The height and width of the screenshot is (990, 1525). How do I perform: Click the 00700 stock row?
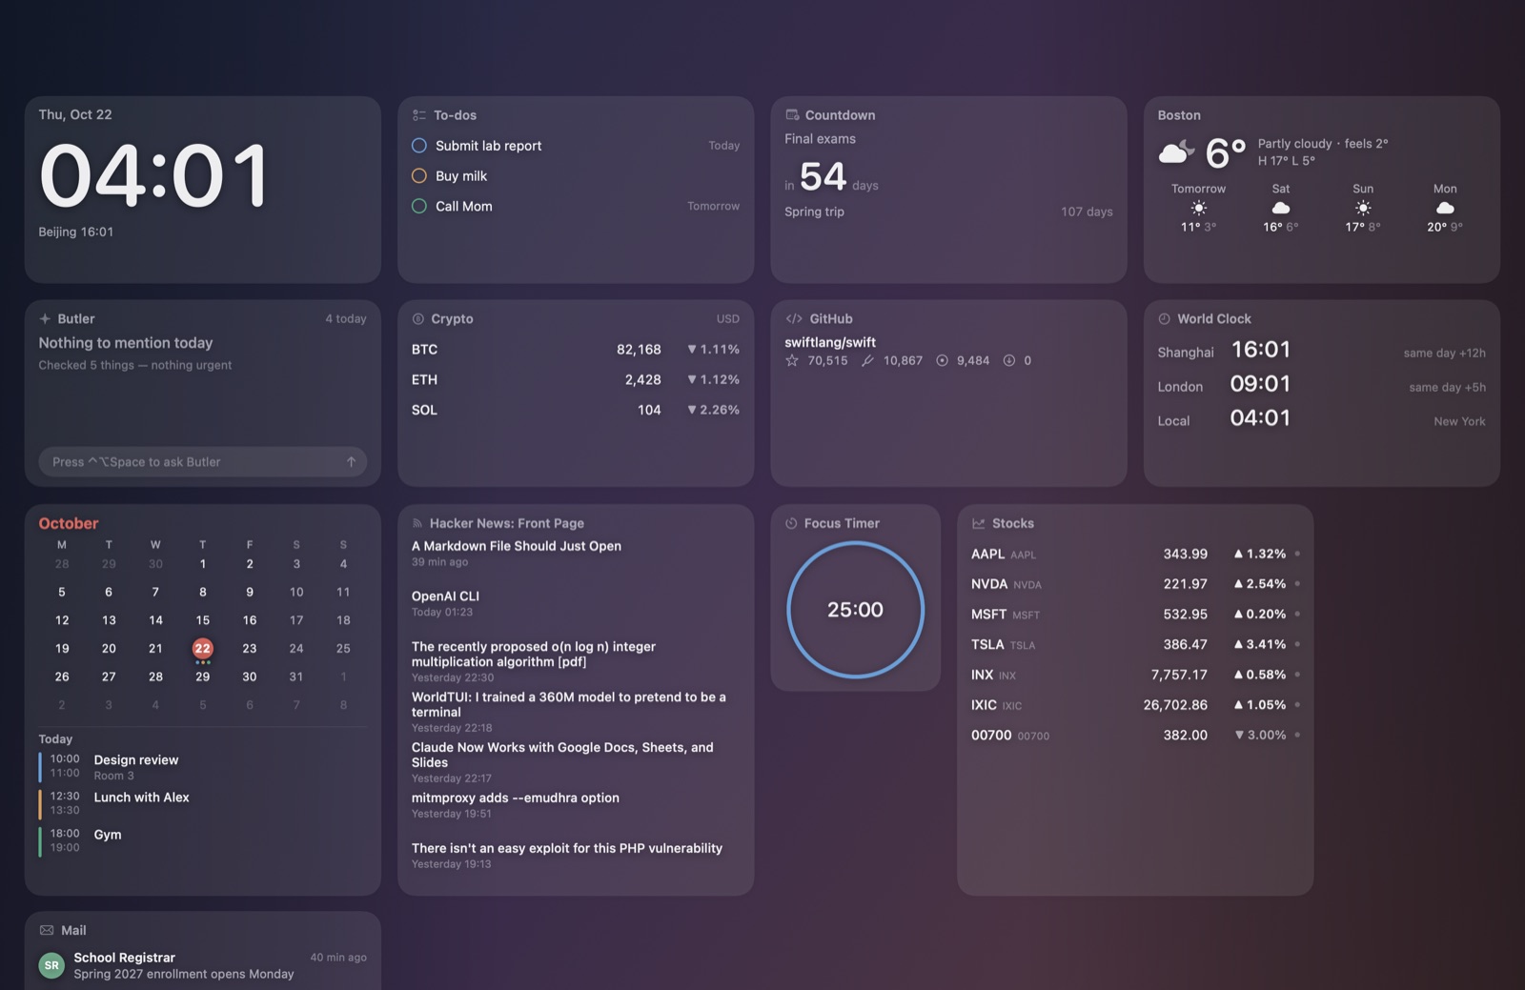(x=1135, y=736)
